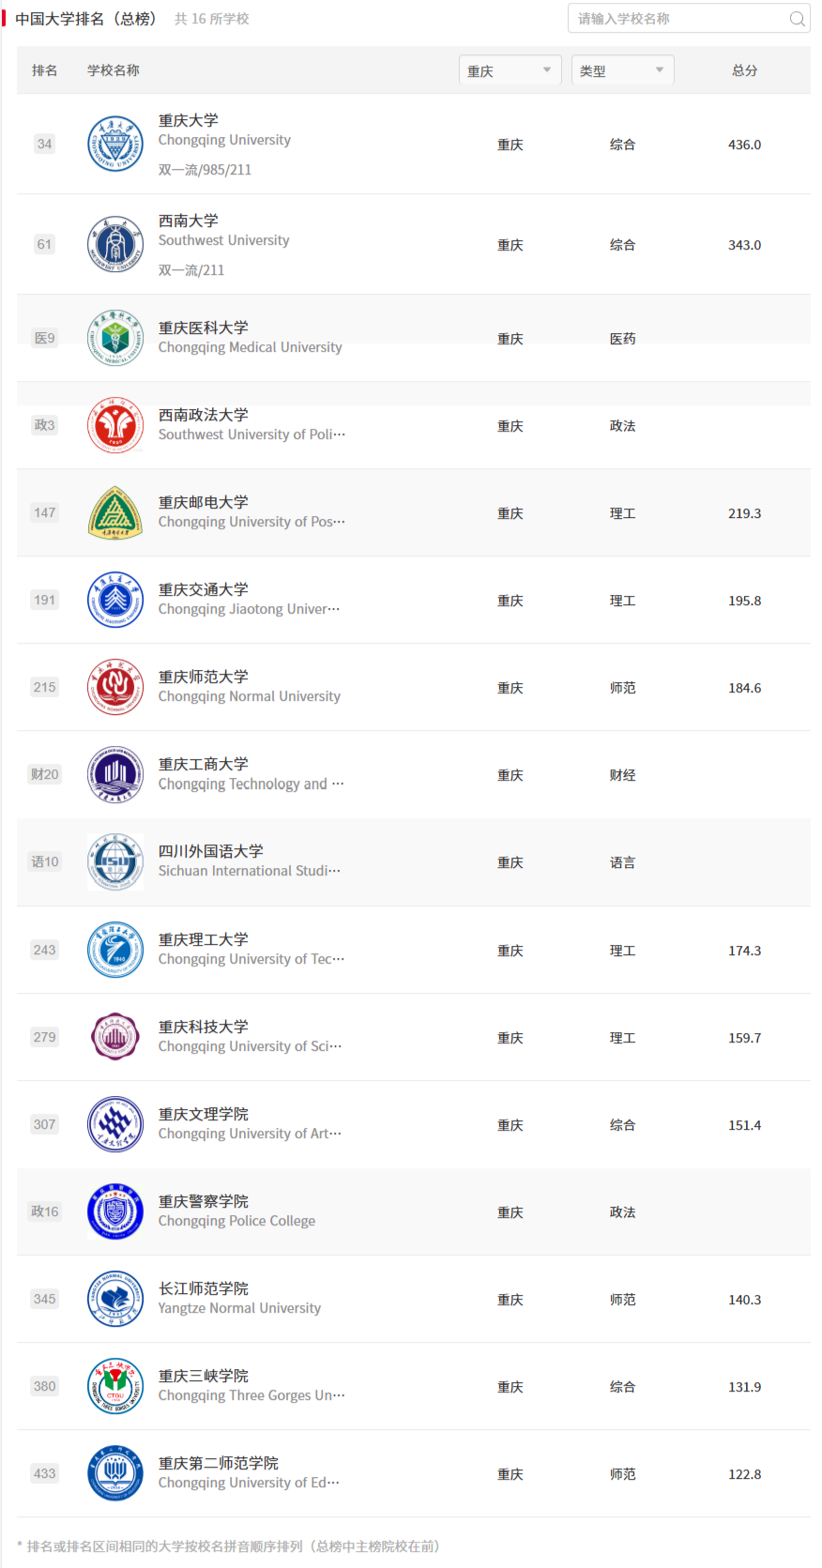Click 重庆师范大学 red circular logo

pos(115,687)
